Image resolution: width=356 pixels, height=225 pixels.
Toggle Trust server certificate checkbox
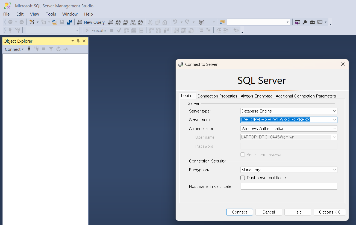coord(243,178)
